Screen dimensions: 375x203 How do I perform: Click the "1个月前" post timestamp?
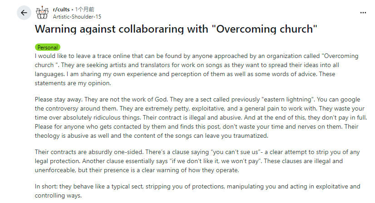pyautogui.click(x=88, y=9)
